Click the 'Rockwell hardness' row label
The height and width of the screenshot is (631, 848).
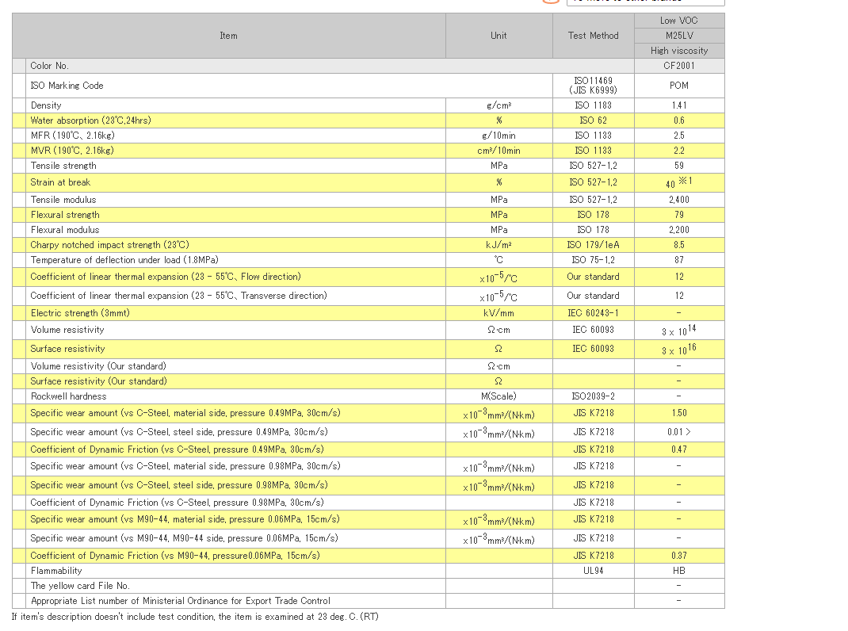[69, 397]
